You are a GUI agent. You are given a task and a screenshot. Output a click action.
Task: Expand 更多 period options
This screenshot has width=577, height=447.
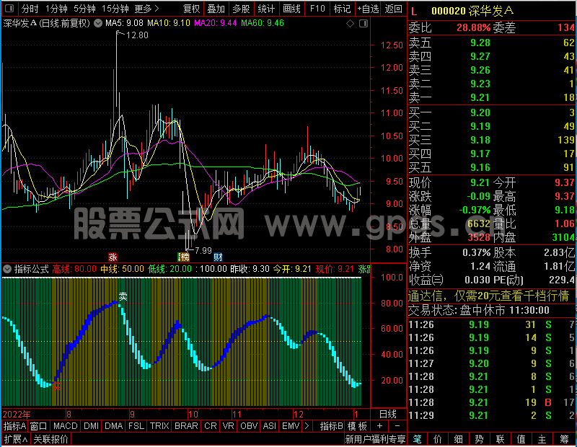click(x=146, y=9)
